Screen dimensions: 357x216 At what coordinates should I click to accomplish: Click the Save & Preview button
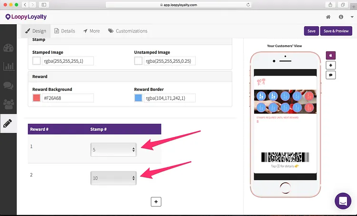click(x=336, y=31)
